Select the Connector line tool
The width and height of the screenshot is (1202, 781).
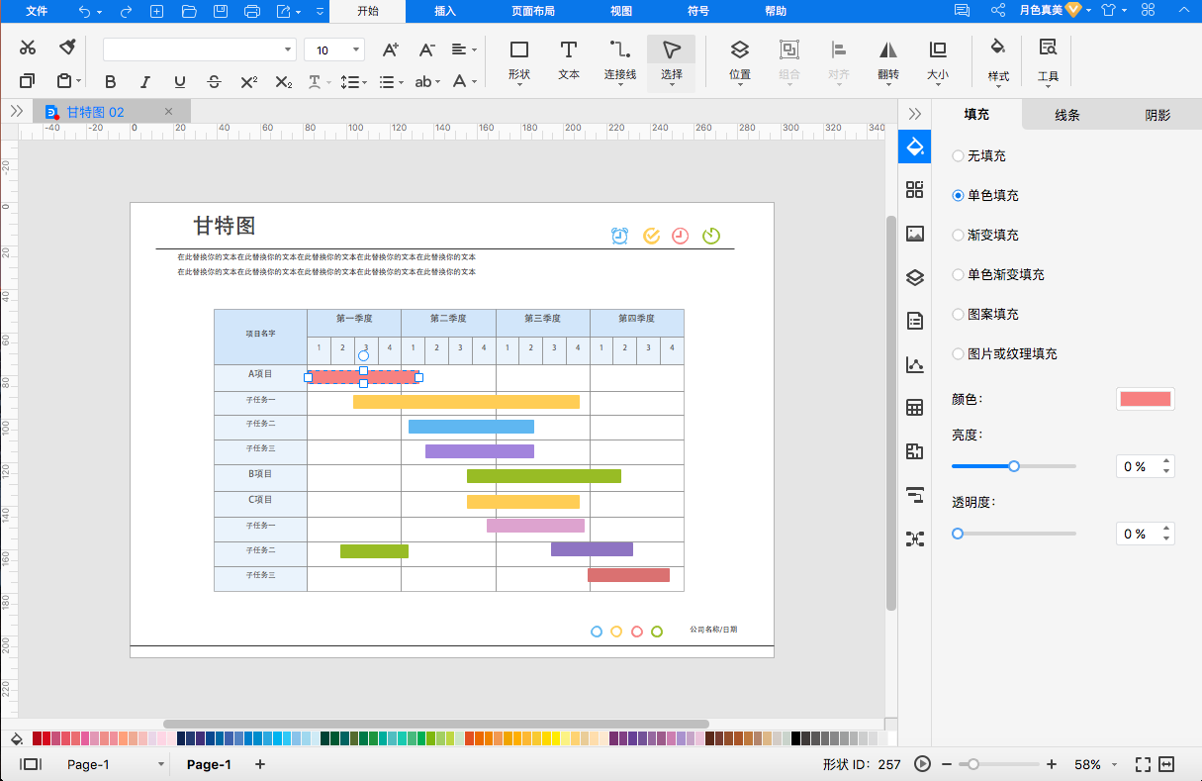(620, 59)
